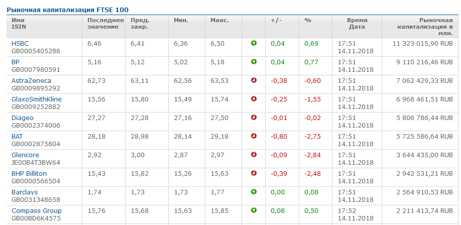The width and height of the screenshot is (461, 225).
Task: Open the BP stock link
Action: [15, 62]
